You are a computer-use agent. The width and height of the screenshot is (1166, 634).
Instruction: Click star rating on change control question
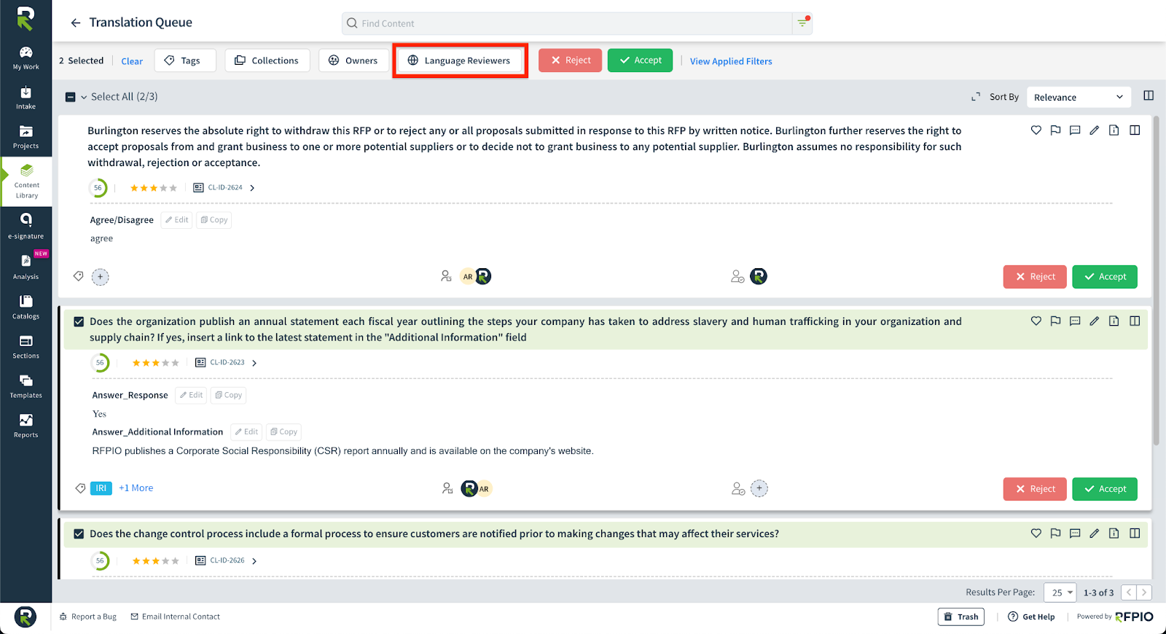(x=155, y=561)
